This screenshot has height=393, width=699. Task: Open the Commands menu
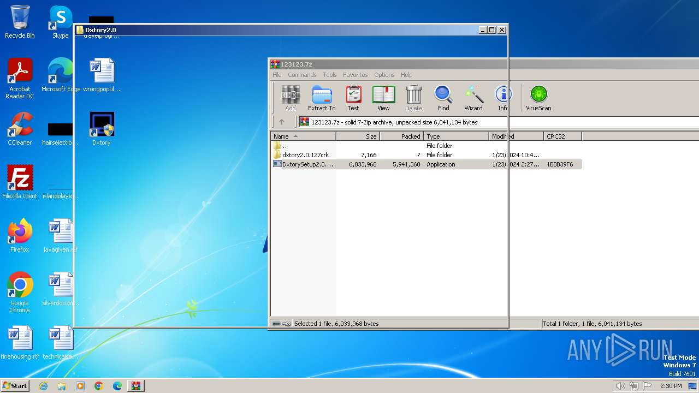tap(302, 75)
